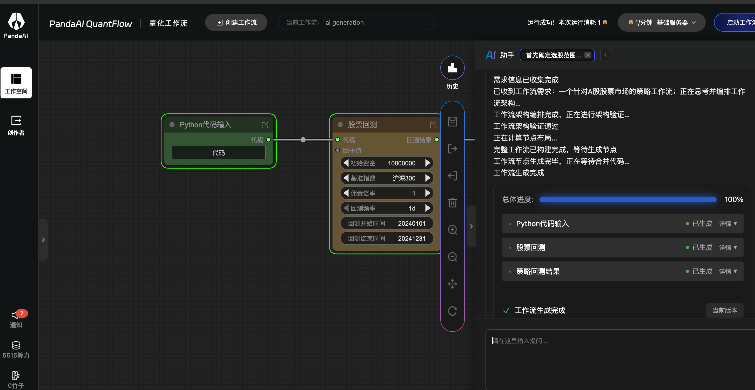Expand the left side panel chevron
The height and width of the screenshot is (390, 755).
click(43, 240)
